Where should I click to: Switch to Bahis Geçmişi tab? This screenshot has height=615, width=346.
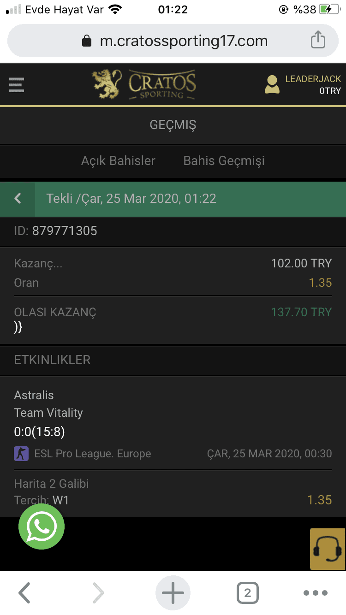(x=224, y=161)
